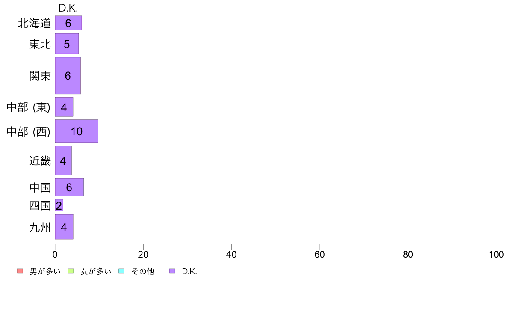The height and width of the screenshot is (315, 508).
Task: Click the その他 legend label text
Action: 142,271
